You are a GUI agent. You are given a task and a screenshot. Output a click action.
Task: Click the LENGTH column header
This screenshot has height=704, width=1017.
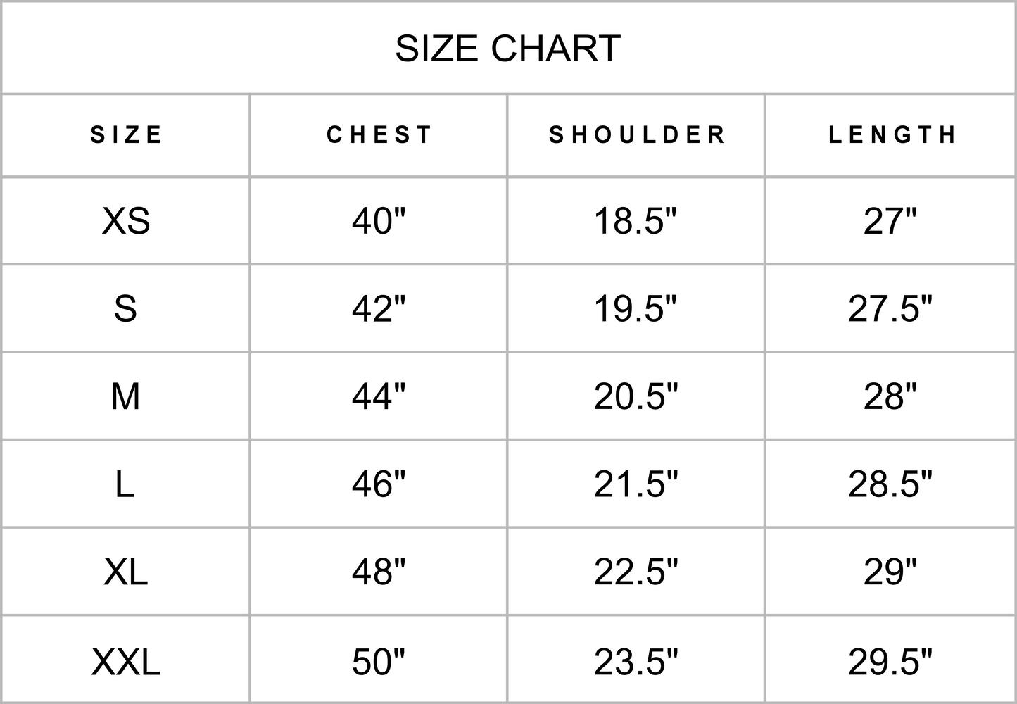[x=892, y=134]
